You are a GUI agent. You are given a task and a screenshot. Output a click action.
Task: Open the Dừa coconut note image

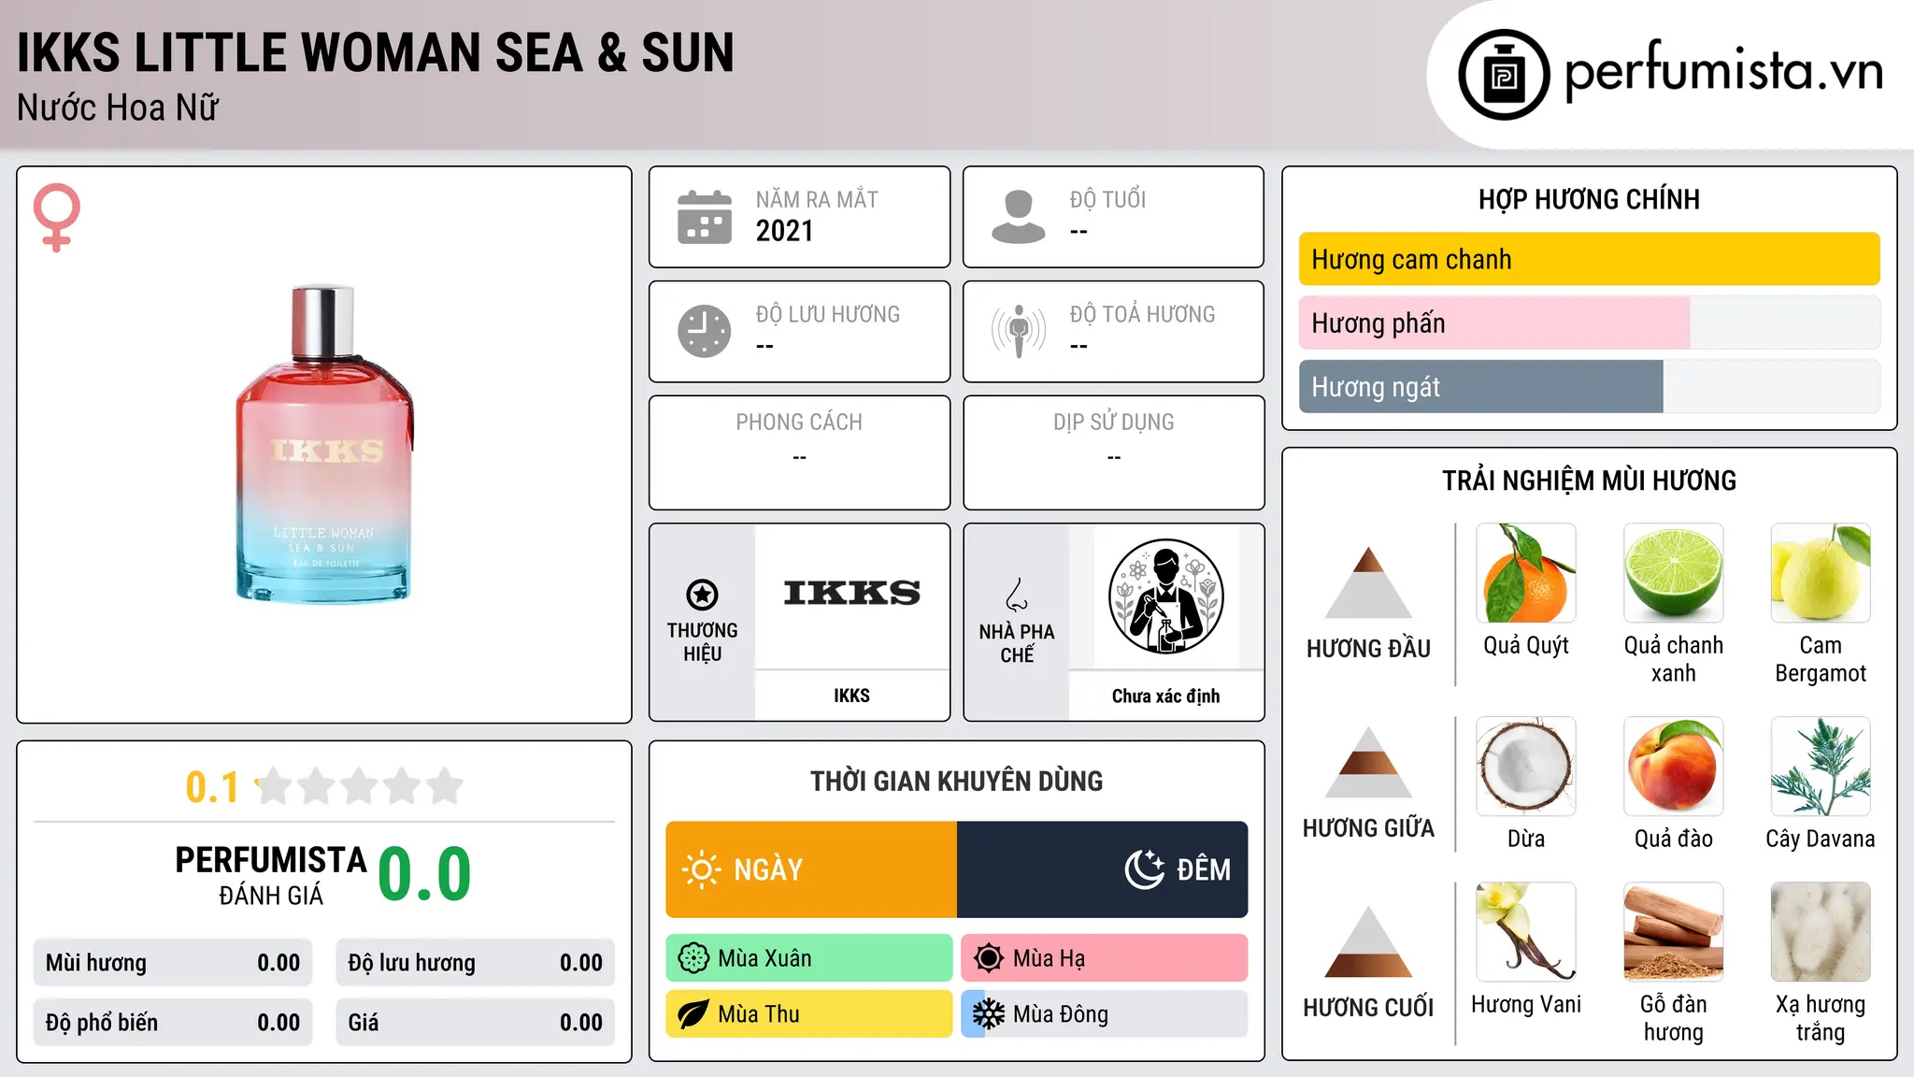click(1526, 767)
